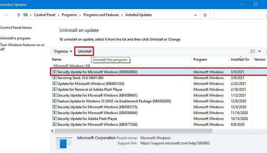The height and width of the screenshot is (154, 267).
Task: Go to Programs and Features breadcrumb
Action: pos(101,15)
